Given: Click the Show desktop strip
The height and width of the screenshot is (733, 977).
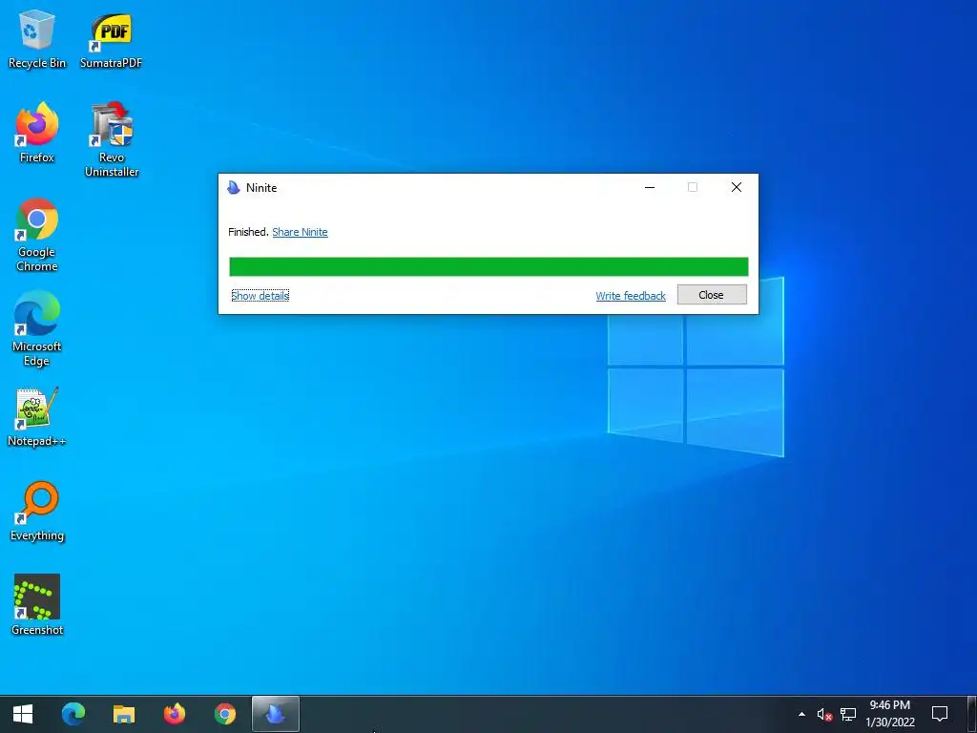Looking at the screenshot, I should [972, 714].
